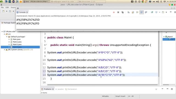This screenshot has width=176, height=99.
Task: Expand the Main2.java tree node
Action: tap(9, 42)
